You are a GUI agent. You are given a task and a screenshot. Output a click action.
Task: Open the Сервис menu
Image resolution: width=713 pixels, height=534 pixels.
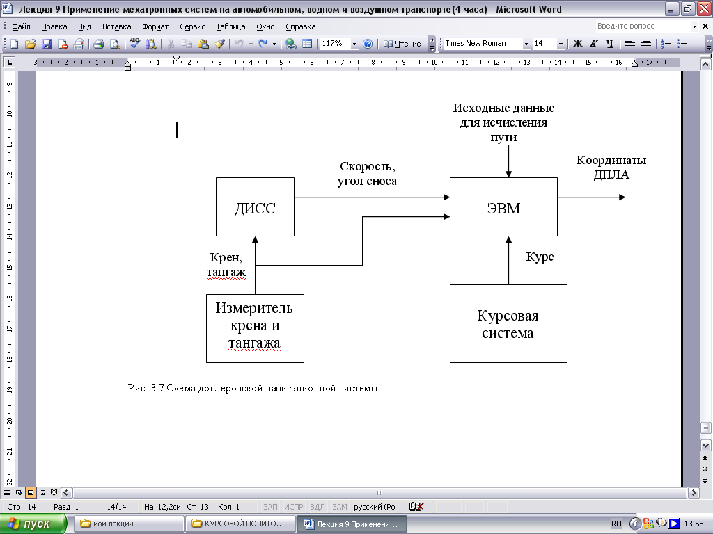192,26
